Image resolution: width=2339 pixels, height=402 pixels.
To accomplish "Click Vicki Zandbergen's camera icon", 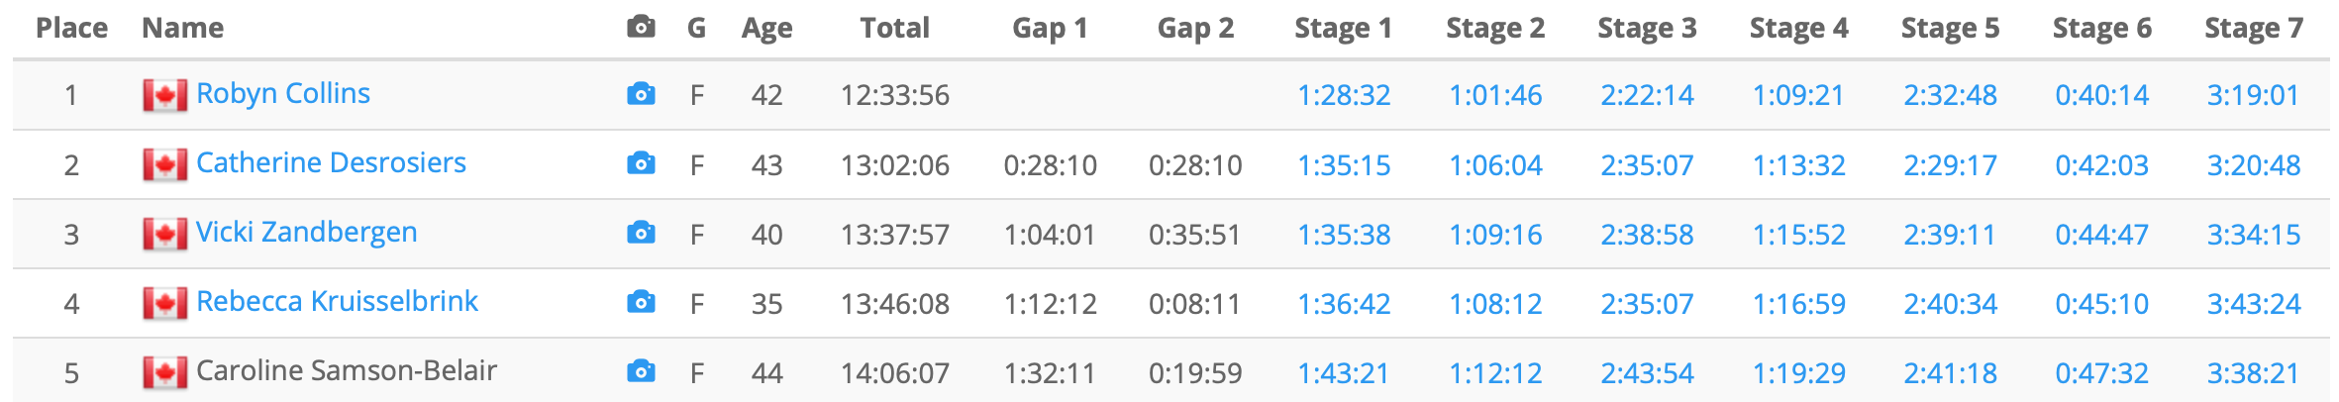I will point(641,233).
